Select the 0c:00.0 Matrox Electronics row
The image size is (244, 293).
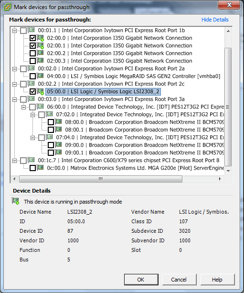click(x=135, y=168)
